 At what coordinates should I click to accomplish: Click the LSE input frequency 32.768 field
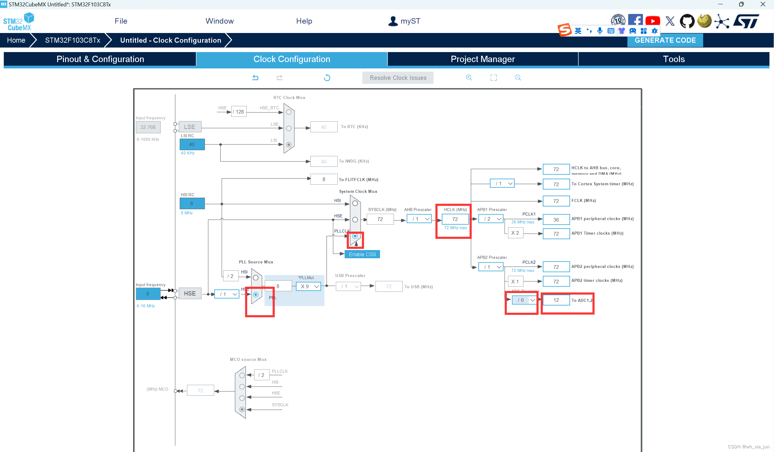148,127
